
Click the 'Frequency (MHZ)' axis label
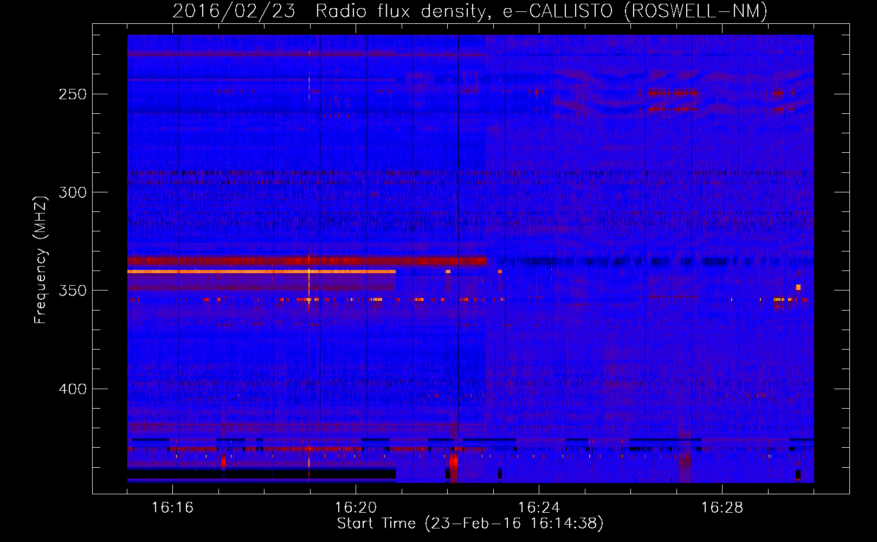pyautogui.click(x=41, y=260)
